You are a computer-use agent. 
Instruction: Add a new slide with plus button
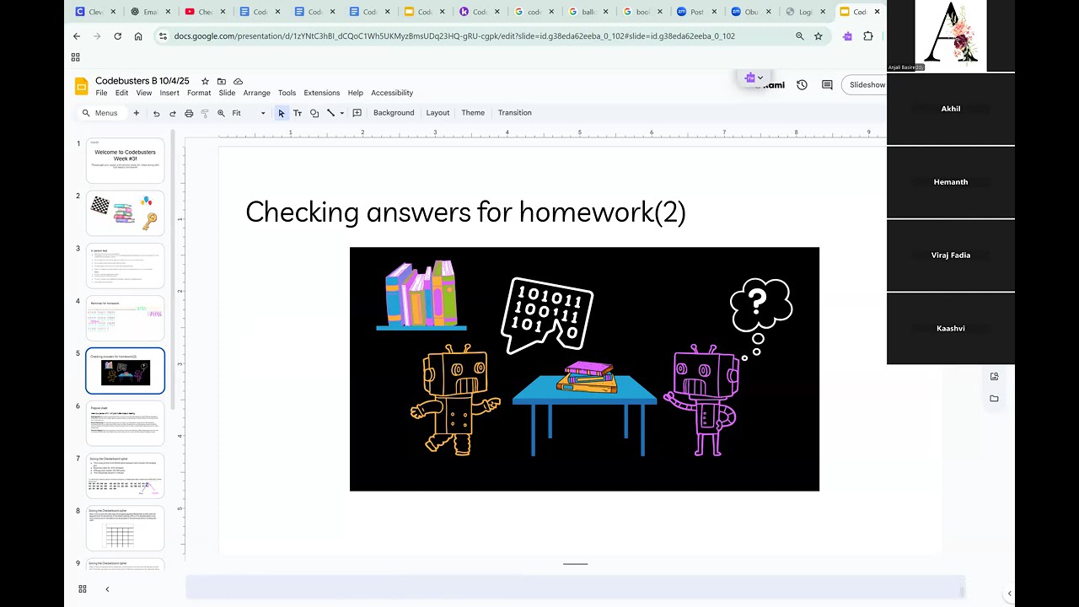click(x=137, y=113)
